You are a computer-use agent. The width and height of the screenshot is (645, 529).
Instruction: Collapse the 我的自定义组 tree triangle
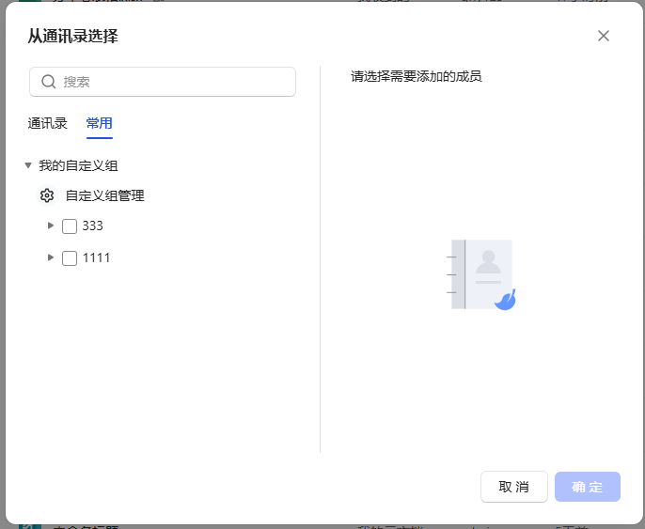pyautogui.click(x=28, y=165)
